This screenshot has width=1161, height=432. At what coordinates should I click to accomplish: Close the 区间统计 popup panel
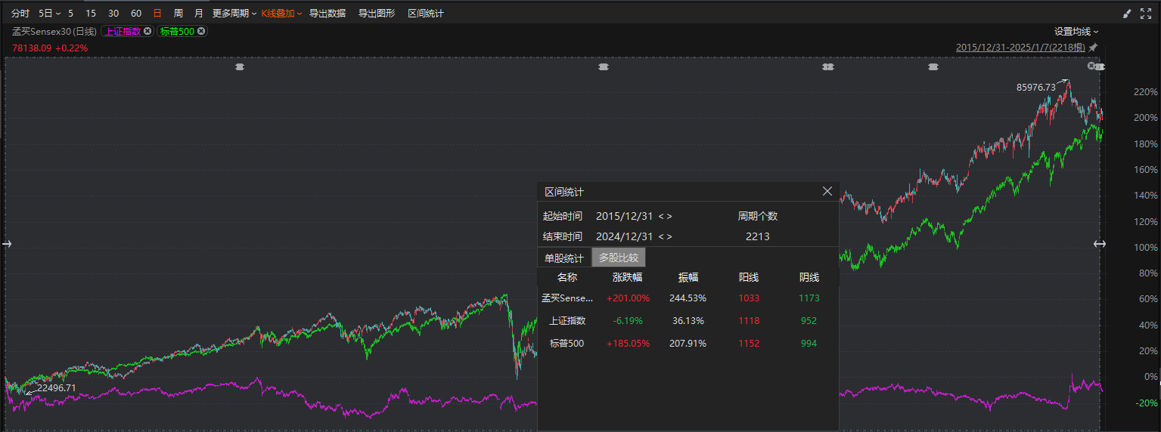point(827,192)
